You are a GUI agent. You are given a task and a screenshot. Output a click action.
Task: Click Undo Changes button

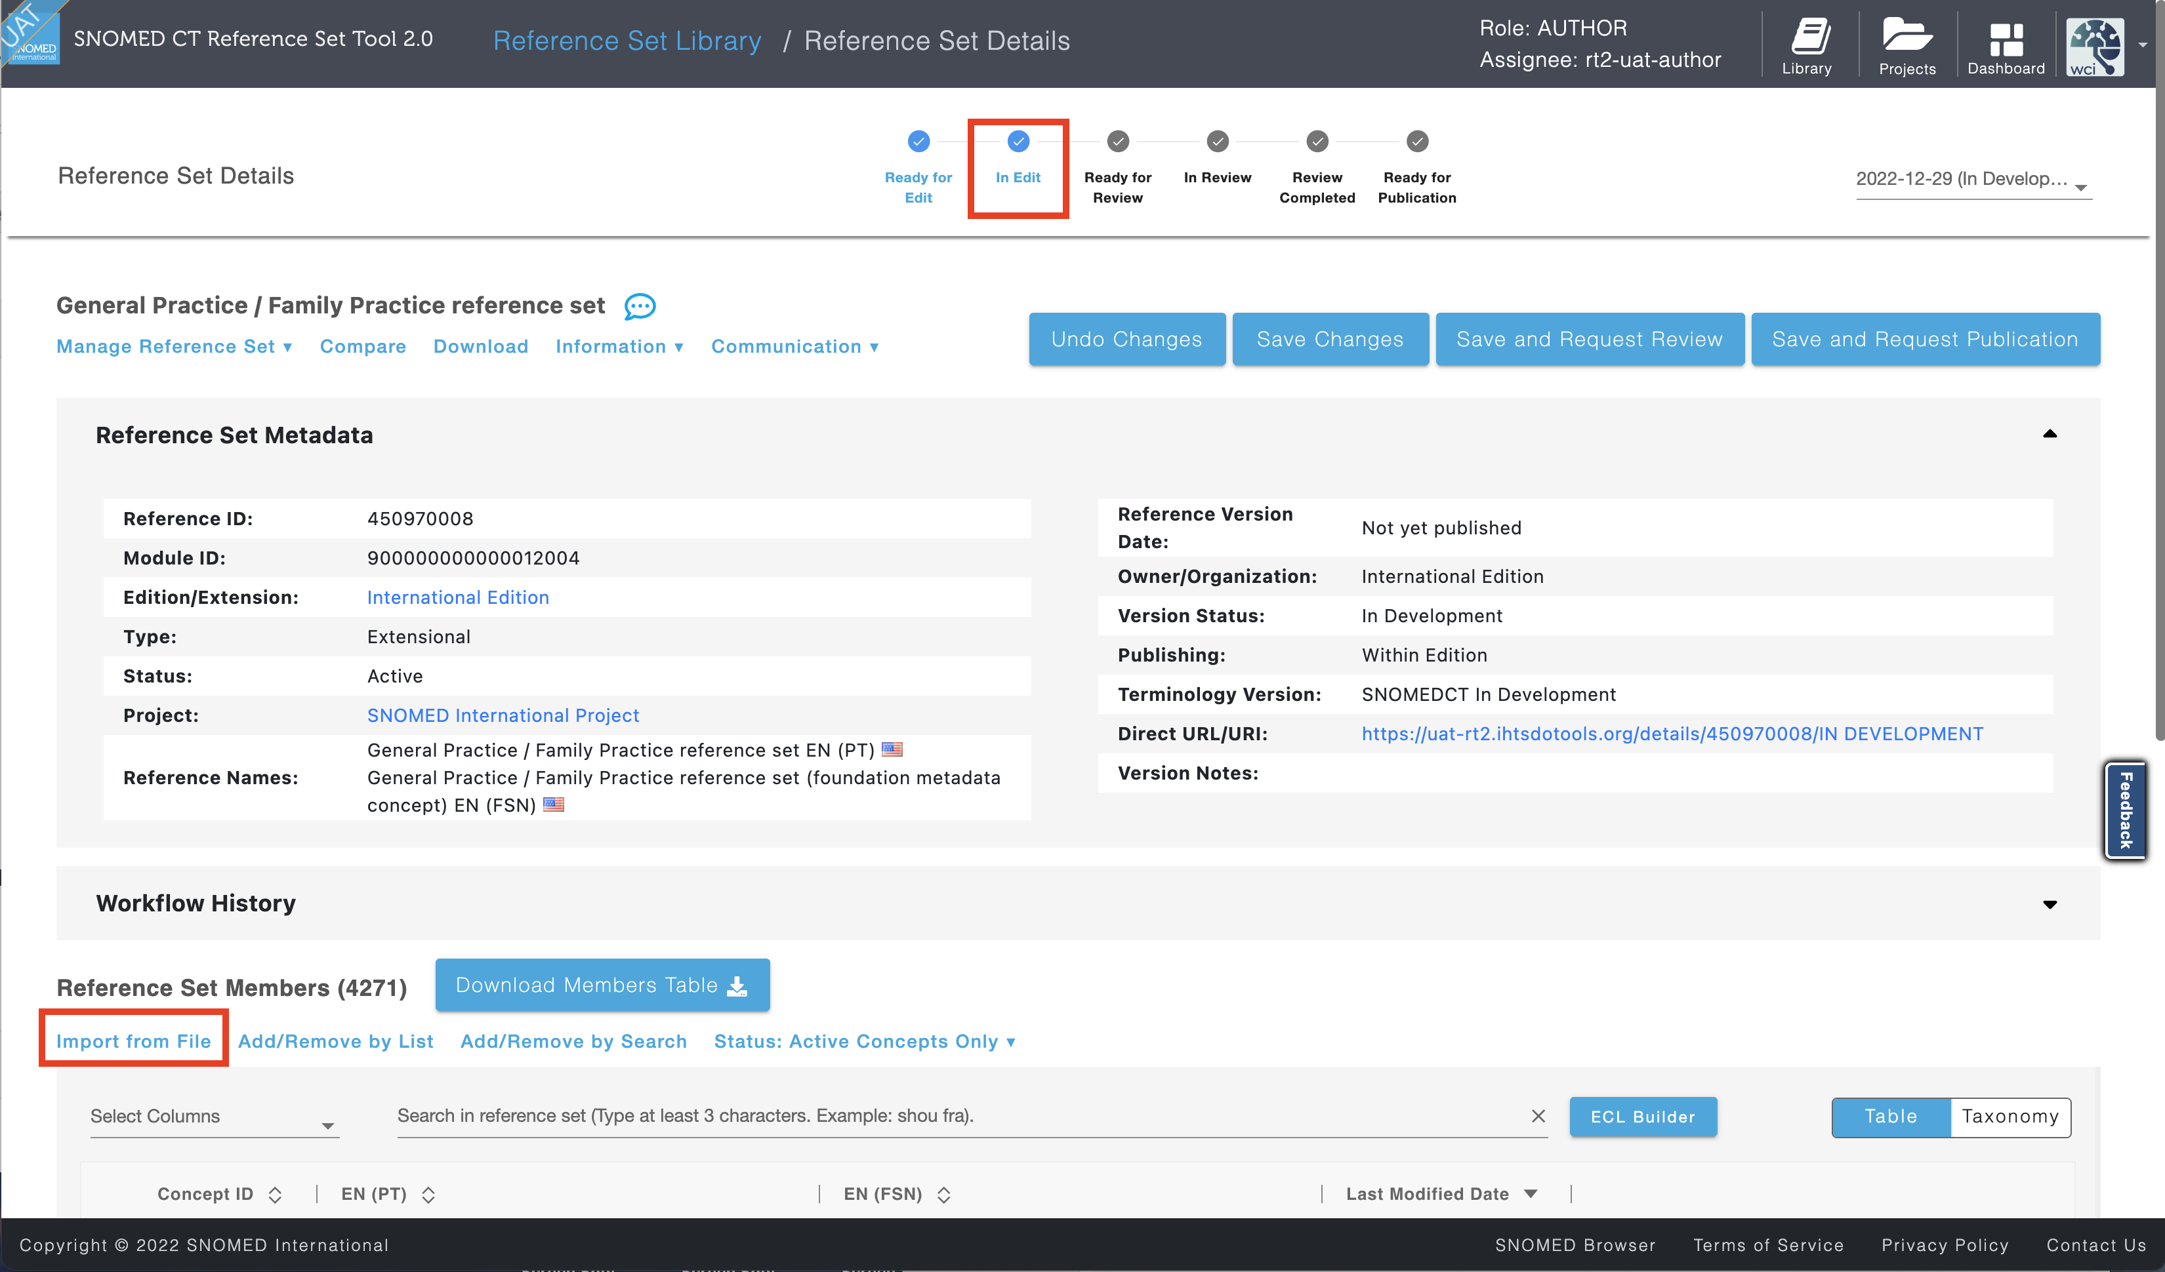(1126, 339)
